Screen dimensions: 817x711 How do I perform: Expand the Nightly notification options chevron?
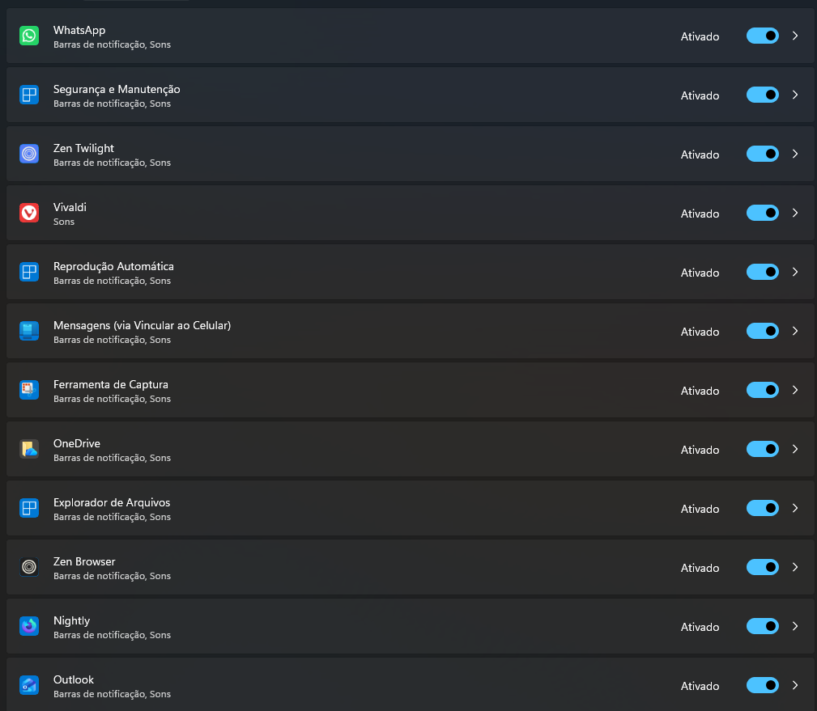[795, 626]
